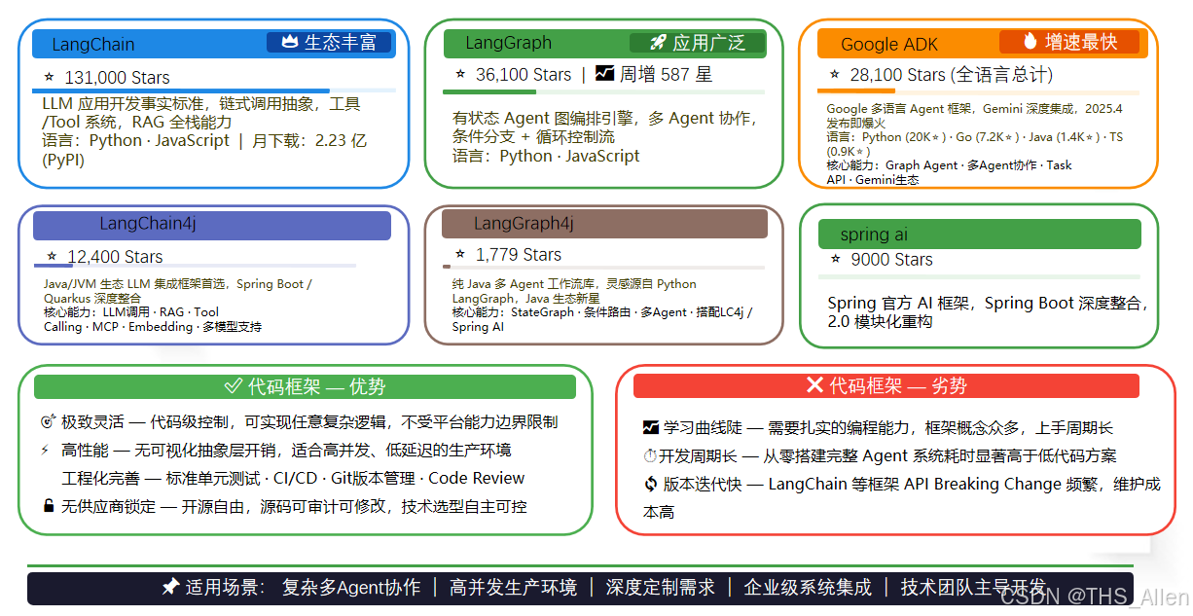Click 企业级系统集成 in the bottom scenario bar
Viewport: 1193px width, 616px height.
click(x=808, y=588)
